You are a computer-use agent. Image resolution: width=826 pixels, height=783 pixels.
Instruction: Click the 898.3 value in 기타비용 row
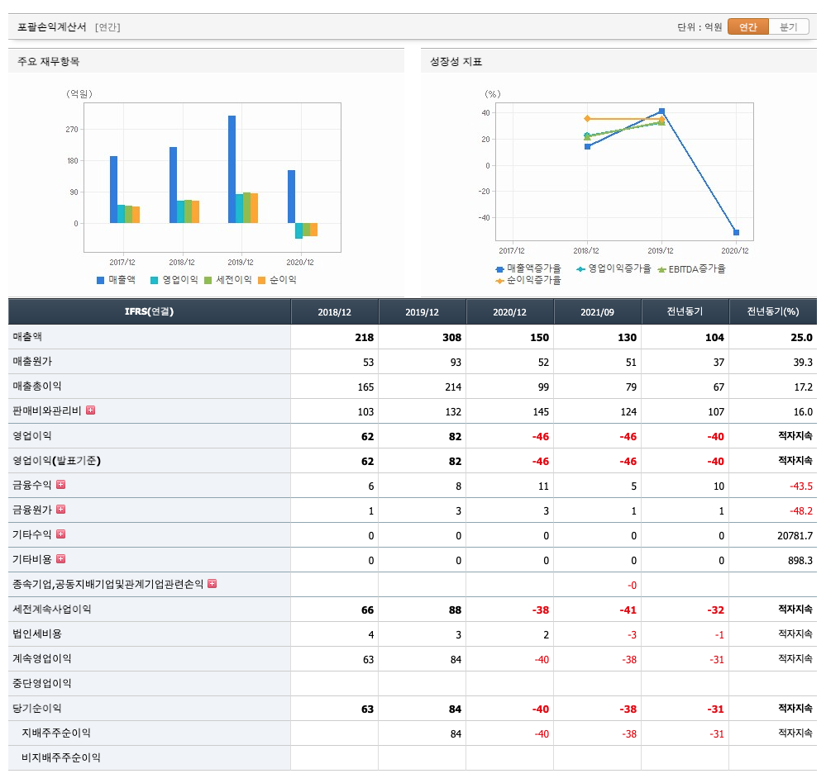pyautogui.click(x=800, y=561)
